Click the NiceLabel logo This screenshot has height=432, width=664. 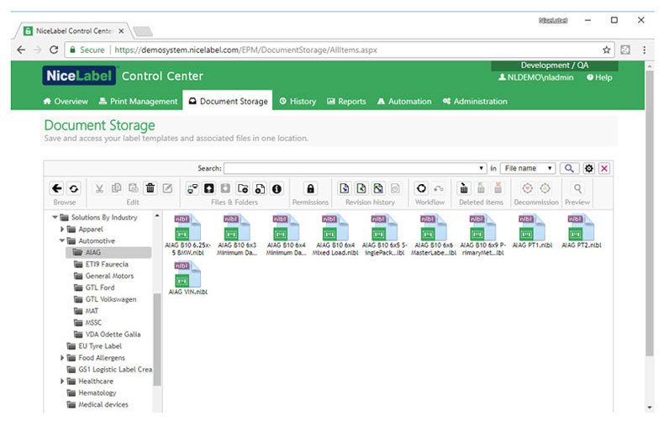tap(79, 76)
